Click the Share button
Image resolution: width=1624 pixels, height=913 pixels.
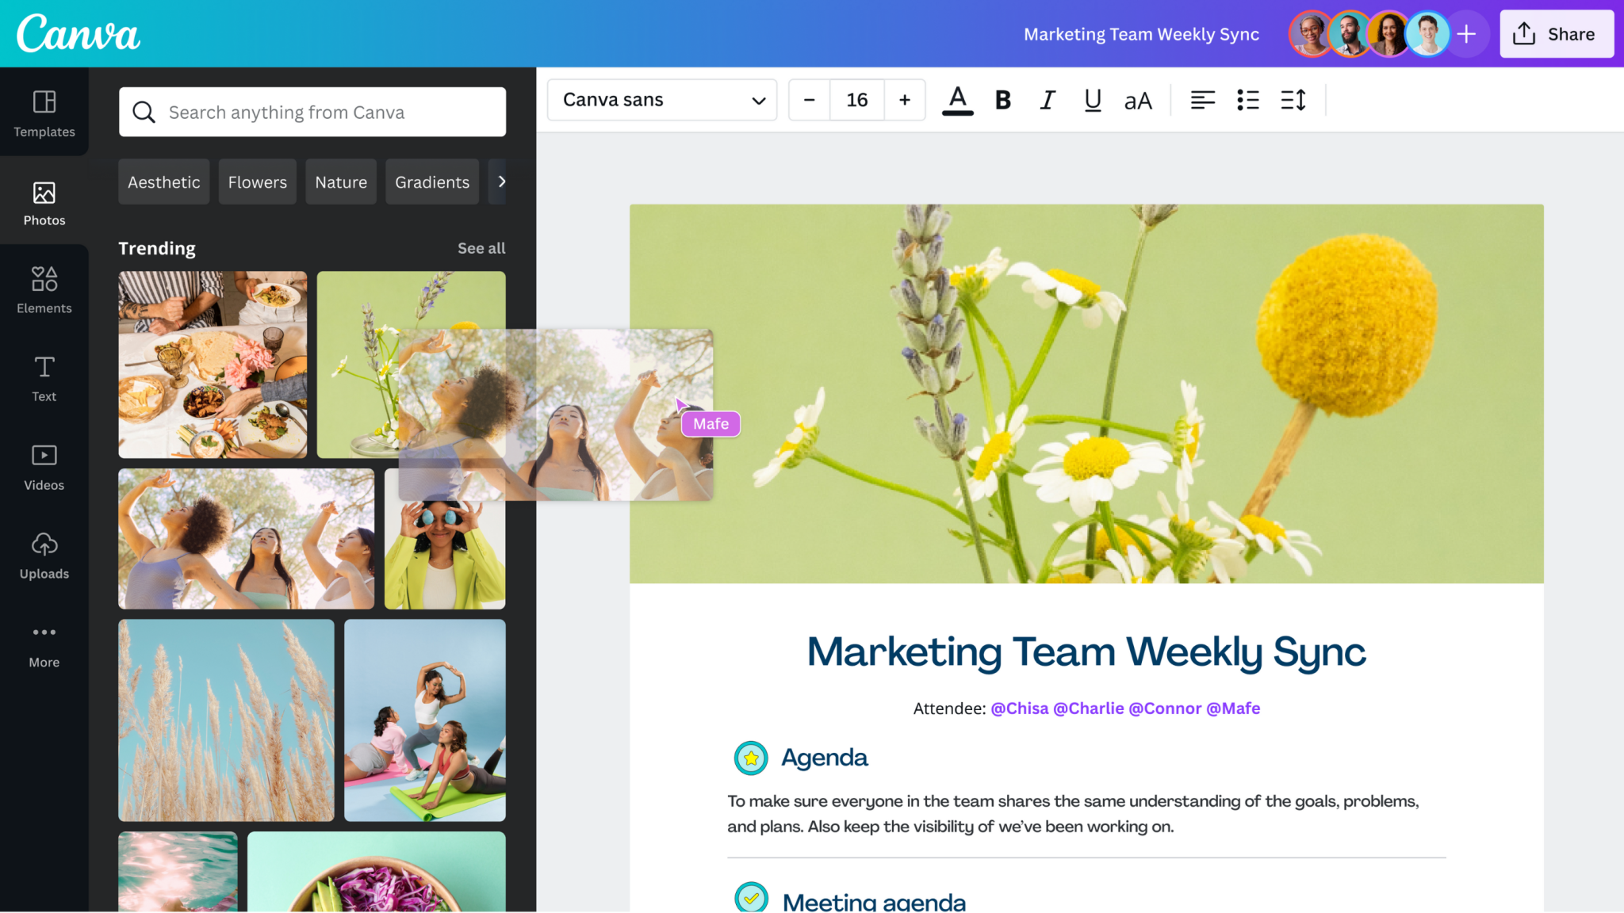click(1556, 33)
